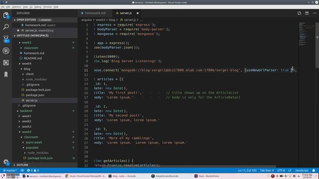The width and height of the screenshot is (319, 179).
Task: Click the volume tray icon
Action: tap(294, 176)
